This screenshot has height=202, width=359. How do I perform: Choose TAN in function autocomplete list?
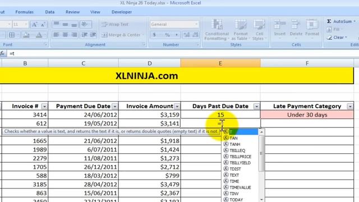[241, 138]
